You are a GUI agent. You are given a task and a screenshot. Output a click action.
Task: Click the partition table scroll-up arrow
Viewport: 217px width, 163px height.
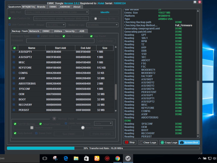click(x=116, y=47)
